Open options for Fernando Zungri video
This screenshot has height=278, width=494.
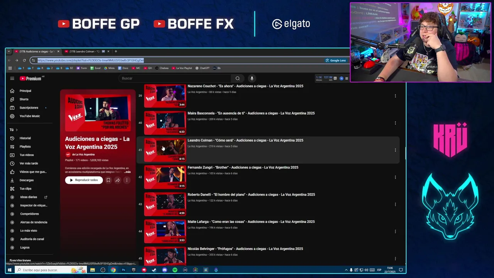395,177
